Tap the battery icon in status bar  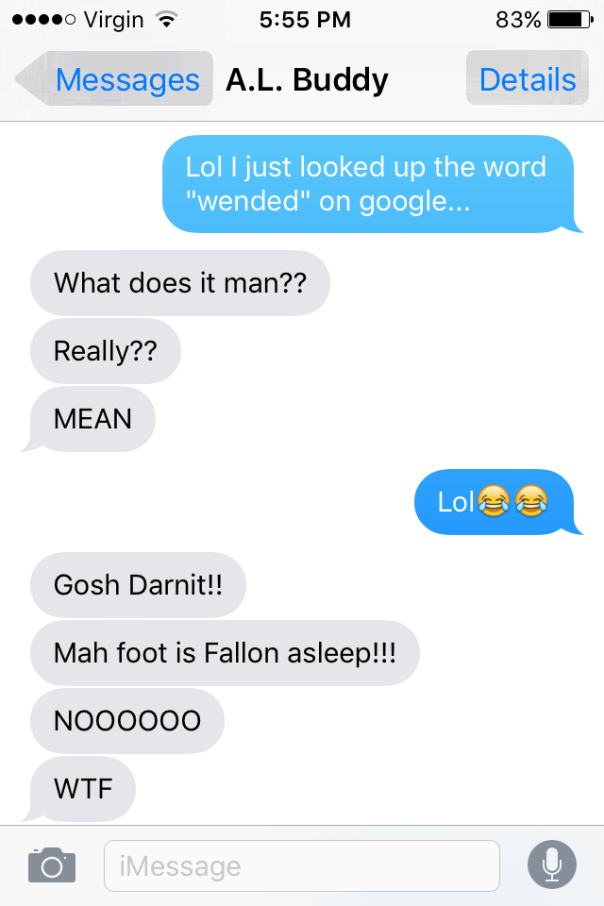(x=570, y=20)
